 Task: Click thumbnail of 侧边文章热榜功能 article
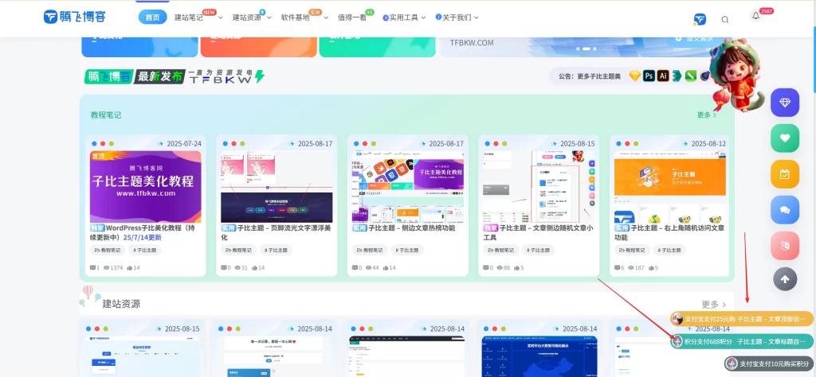click(408, 187)
